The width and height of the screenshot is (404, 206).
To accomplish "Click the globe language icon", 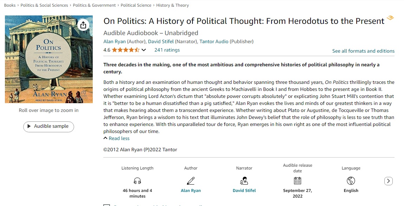I will [351, 181].
